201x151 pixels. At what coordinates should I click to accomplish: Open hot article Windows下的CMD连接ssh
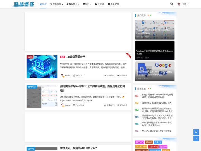[155, 50]
